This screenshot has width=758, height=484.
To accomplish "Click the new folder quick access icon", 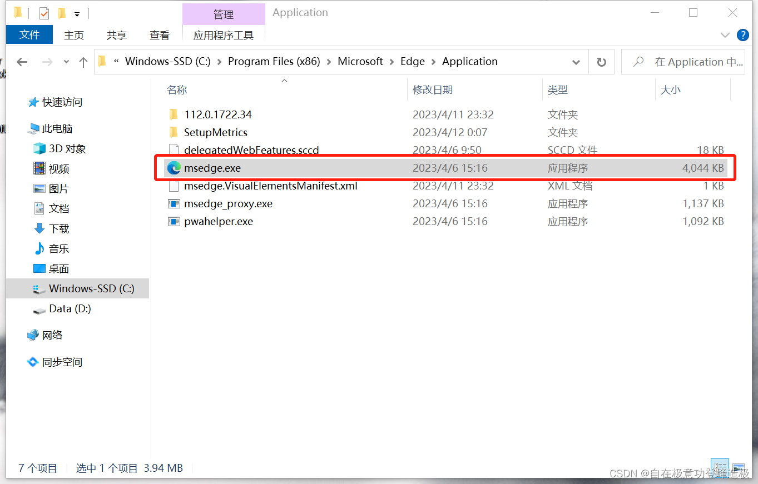I will 62,13.
